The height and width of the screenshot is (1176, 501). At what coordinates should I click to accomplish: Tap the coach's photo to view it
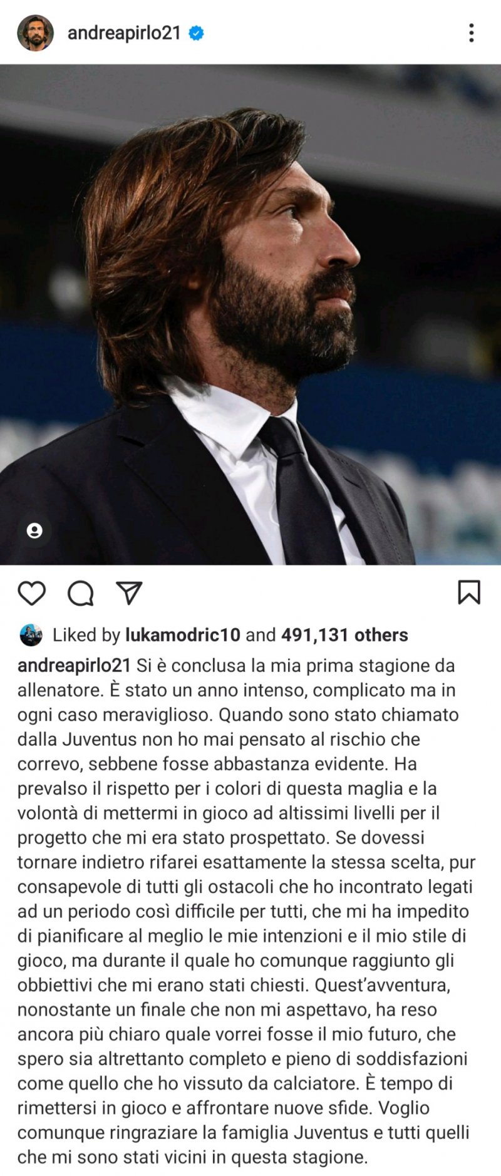(x=250, y=314)
